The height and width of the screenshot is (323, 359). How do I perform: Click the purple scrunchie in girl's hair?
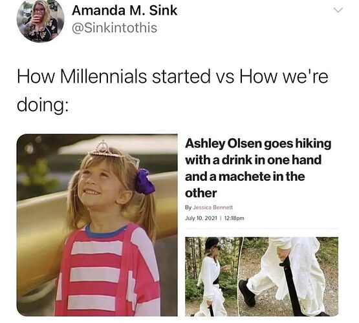(x=144, y=182)
